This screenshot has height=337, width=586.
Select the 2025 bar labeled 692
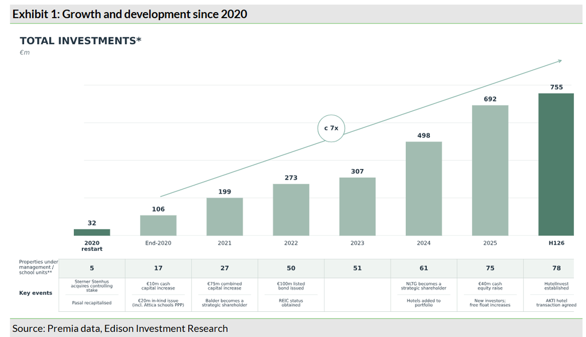(490, 171)
